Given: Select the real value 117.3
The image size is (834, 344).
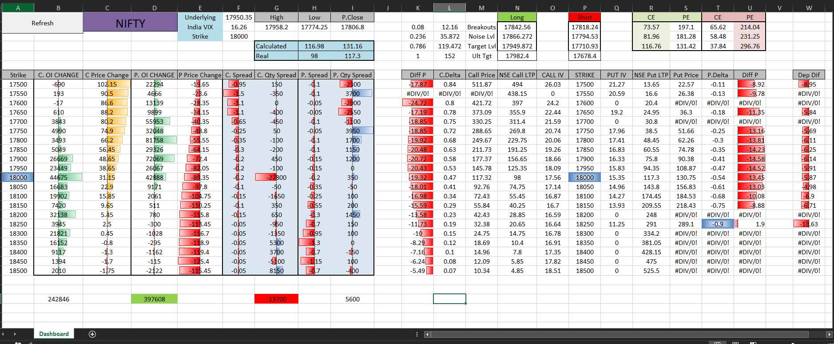Looking at the screenshot, I should (352, 56).
